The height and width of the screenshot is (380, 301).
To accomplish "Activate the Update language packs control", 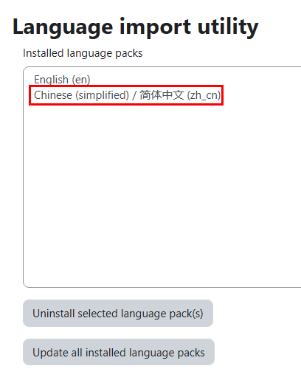I will (119, 352).
